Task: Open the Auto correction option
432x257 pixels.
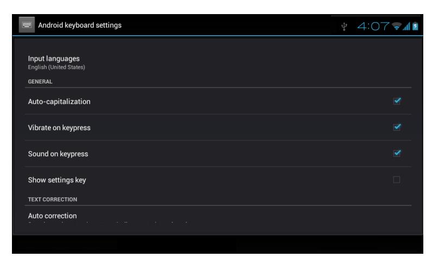Action: (x=218, y=219)
